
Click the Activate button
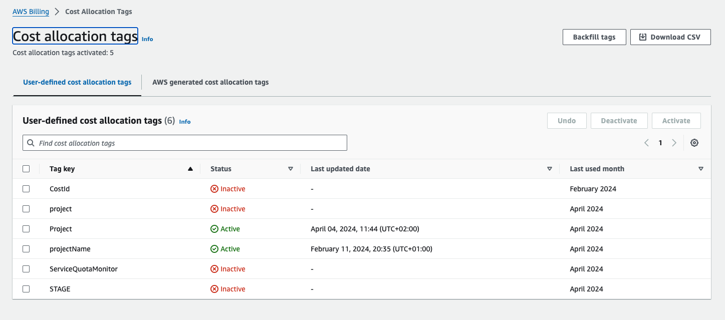(676, 121)
